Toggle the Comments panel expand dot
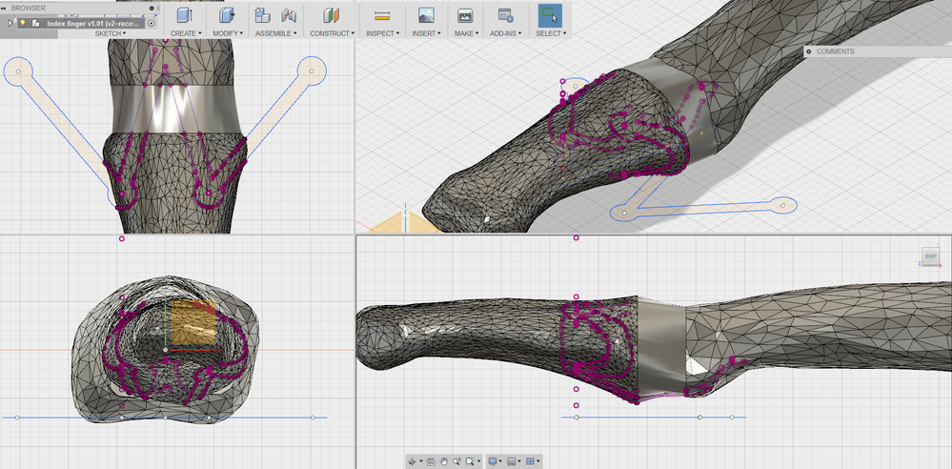This screenshot has width=952, height=469. pos(809,51)
